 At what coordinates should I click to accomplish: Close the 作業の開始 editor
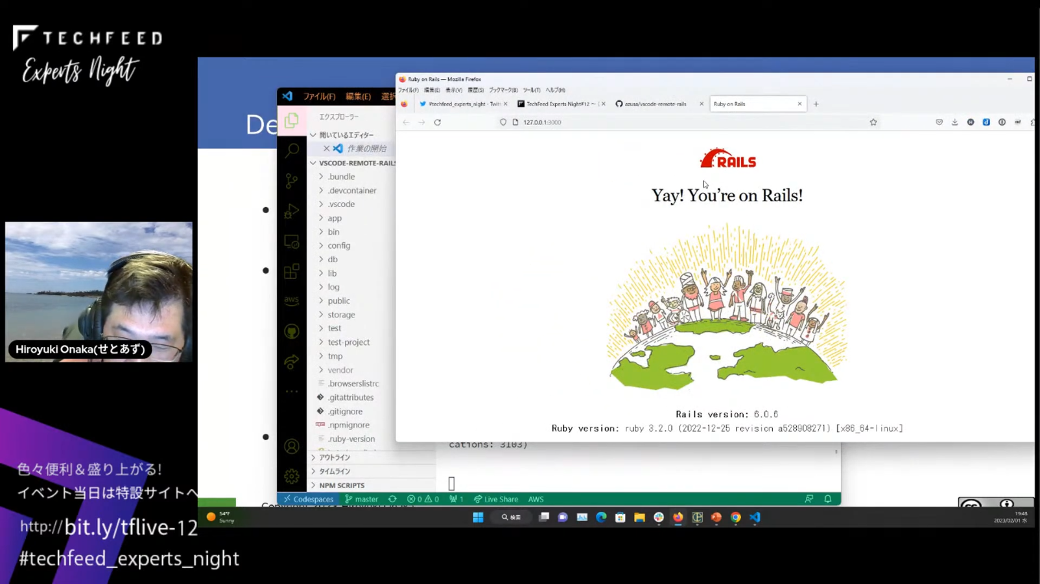tap(327, 149)
